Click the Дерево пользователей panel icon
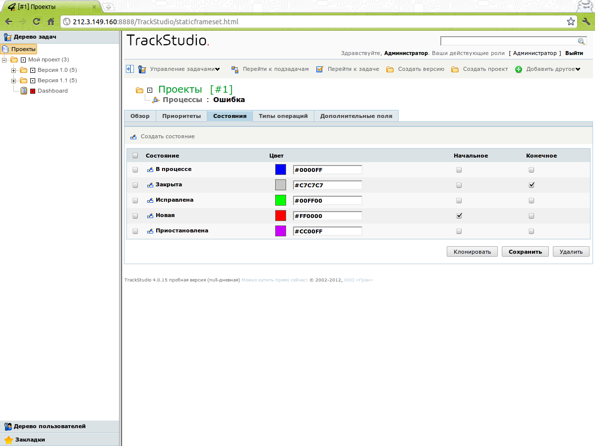Image resolution: width=595 pixels, height=446 pixels. (x=8, y=426)
